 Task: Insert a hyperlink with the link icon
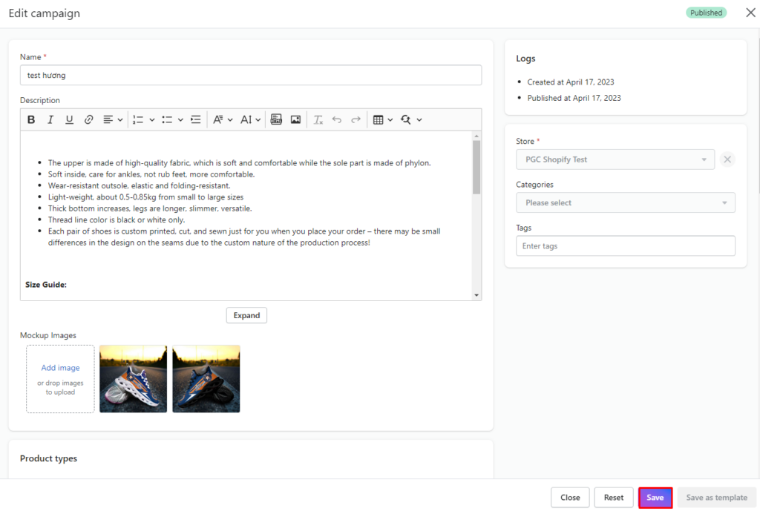[x=88, y=119]
